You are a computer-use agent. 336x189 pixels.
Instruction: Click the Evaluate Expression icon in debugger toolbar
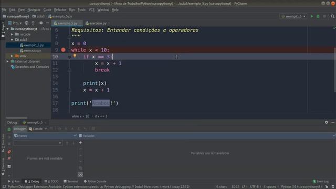coord(93,129)
